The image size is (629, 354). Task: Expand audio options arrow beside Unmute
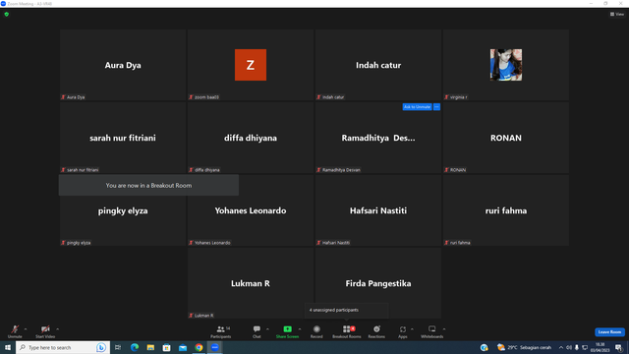pos(26,329)
